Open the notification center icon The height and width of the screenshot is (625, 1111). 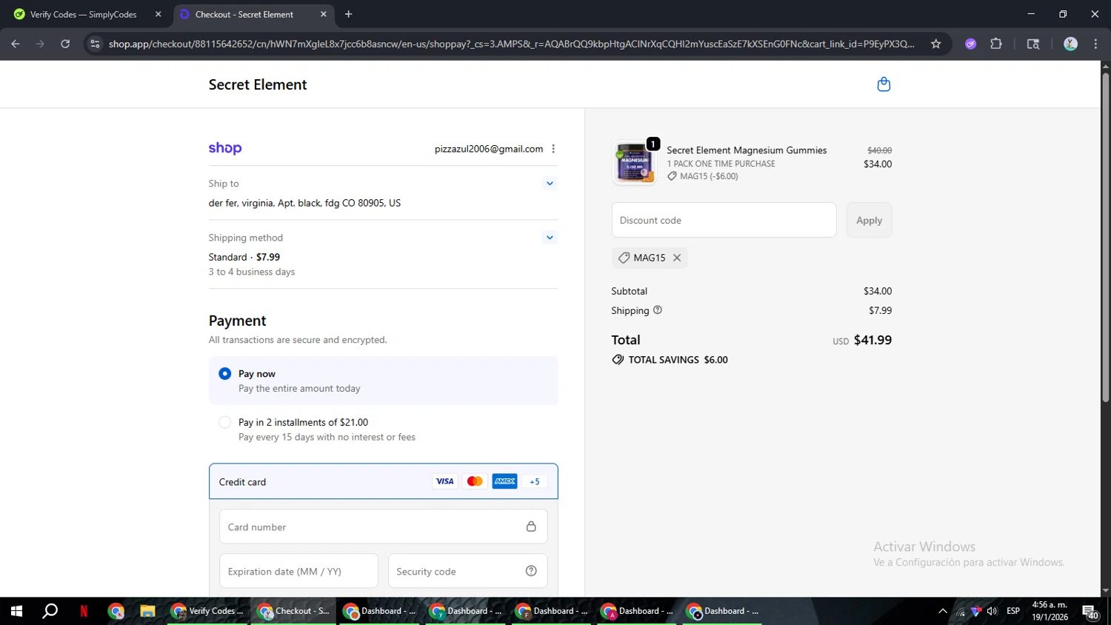(1090, 611)
